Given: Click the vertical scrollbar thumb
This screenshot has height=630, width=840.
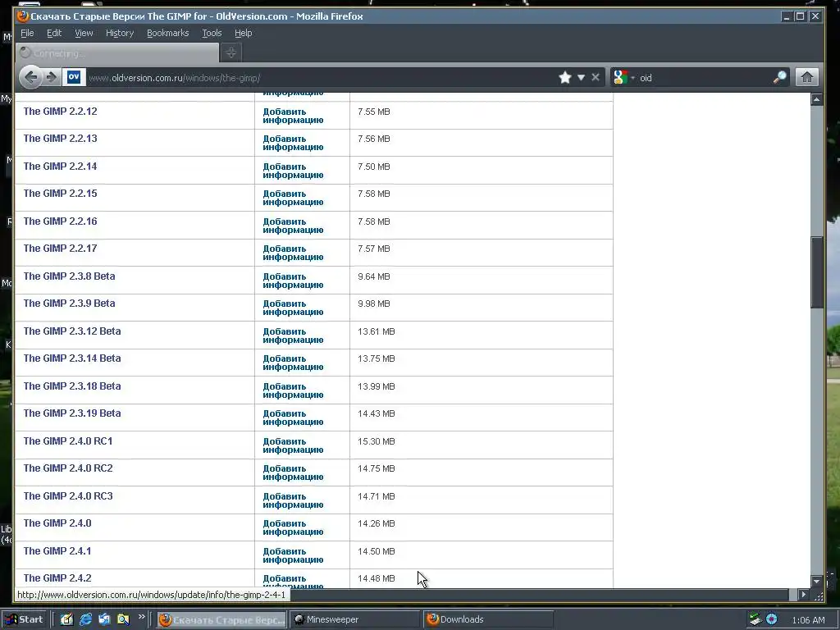Looking at the screenshot, I should click(x=817, y=272).
